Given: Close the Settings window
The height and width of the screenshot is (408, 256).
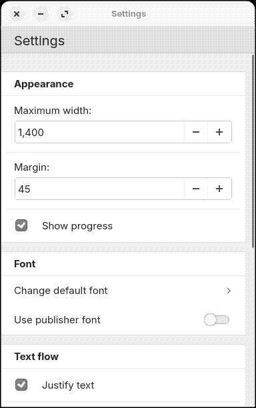Looking at the screenshot, I should click(x=17, y=14).
